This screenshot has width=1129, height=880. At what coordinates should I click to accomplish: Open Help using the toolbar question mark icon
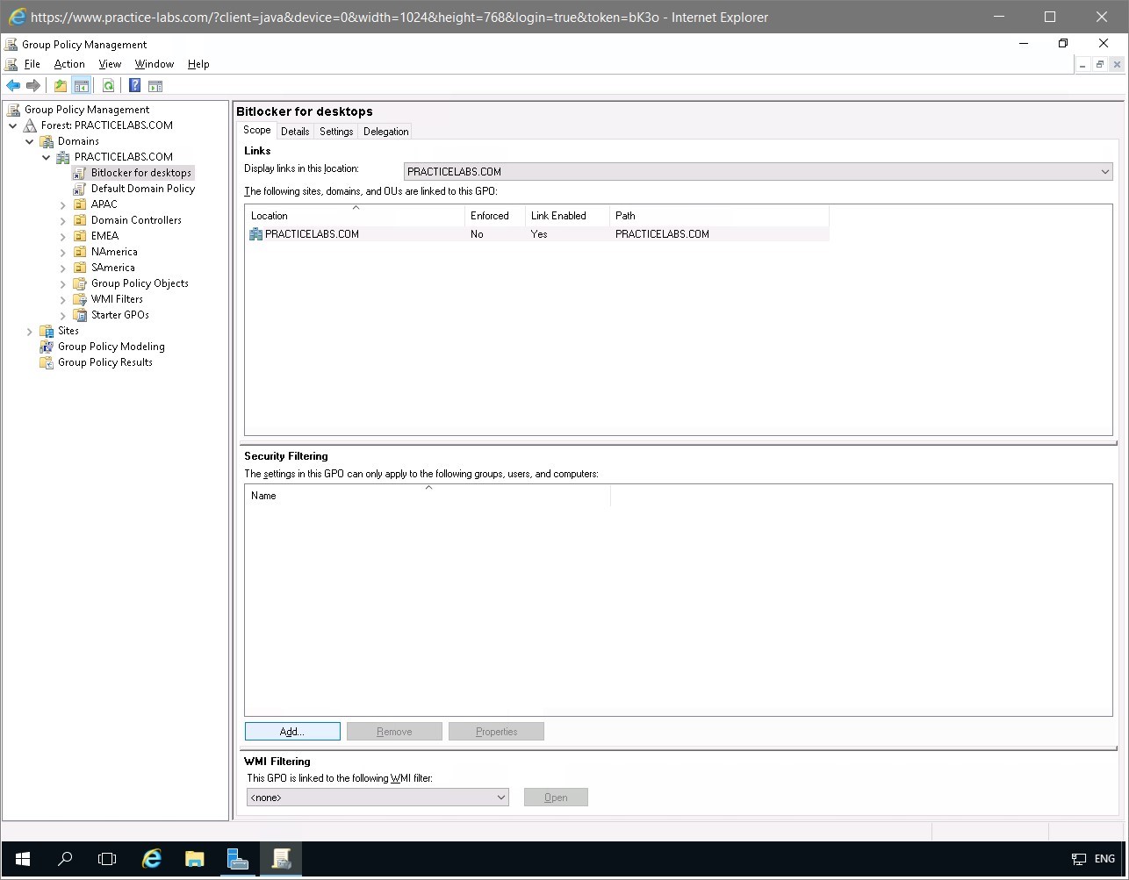[133, 85]
